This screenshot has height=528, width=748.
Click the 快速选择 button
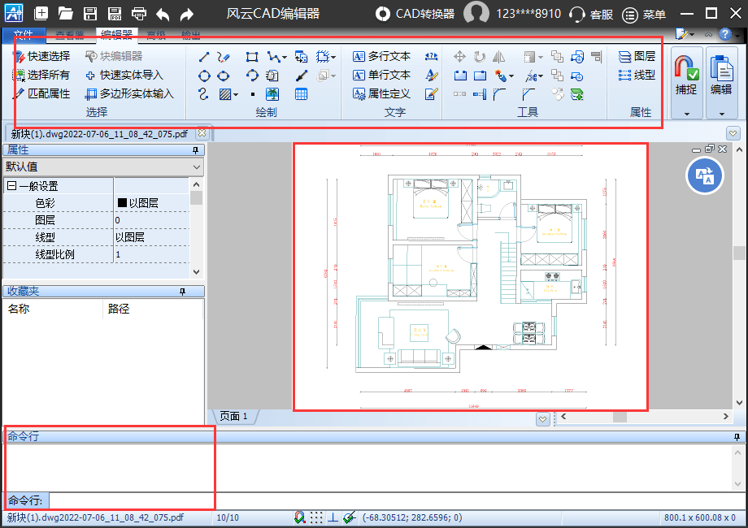point(41,56)
